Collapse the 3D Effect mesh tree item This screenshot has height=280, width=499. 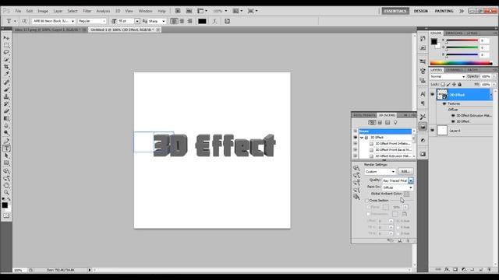[362, 138]
